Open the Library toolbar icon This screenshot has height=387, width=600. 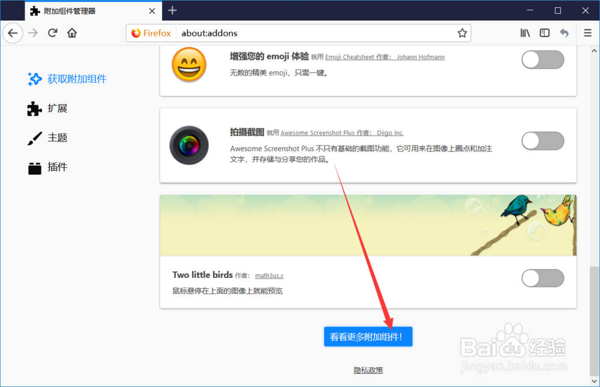pos(525,33)
